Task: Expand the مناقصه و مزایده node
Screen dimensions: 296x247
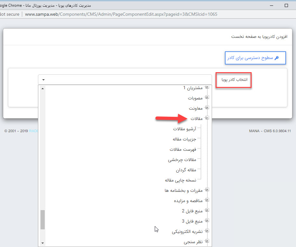Action: point(207,200)
